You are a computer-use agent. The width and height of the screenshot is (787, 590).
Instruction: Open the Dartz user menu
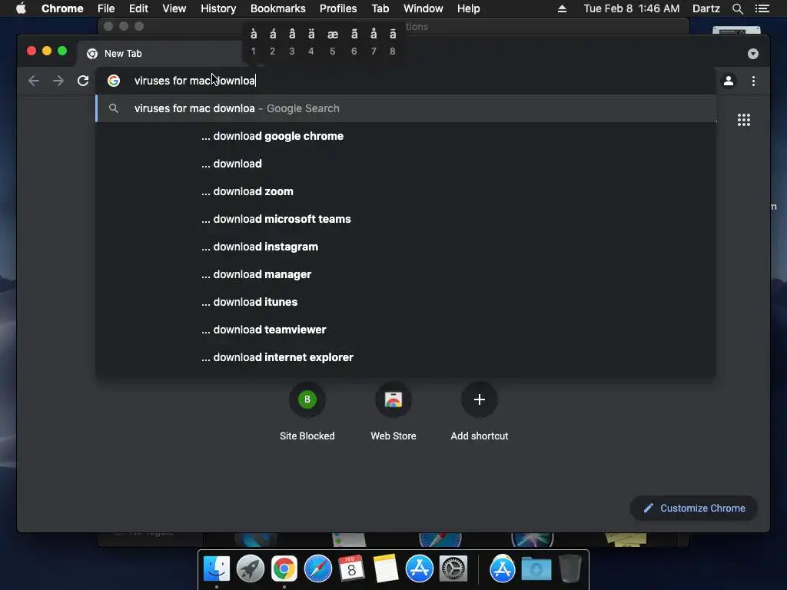pyautogui.click(x=706, y=8)
